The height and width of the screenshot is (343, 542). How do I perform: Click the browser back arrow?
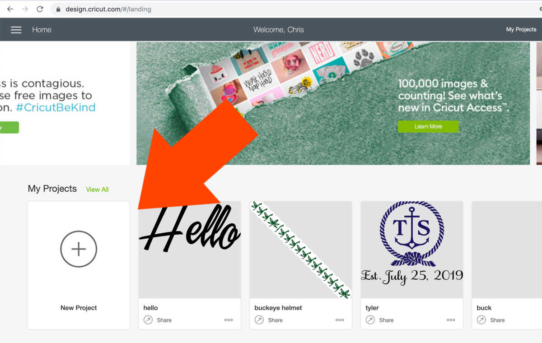[10, 9]
